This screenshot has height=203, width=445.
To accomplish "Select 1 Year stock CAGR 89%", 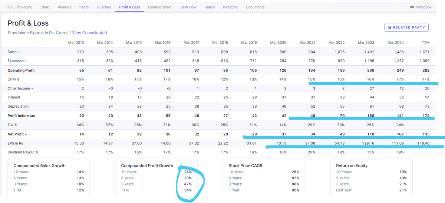I will [x=296, y=190].
